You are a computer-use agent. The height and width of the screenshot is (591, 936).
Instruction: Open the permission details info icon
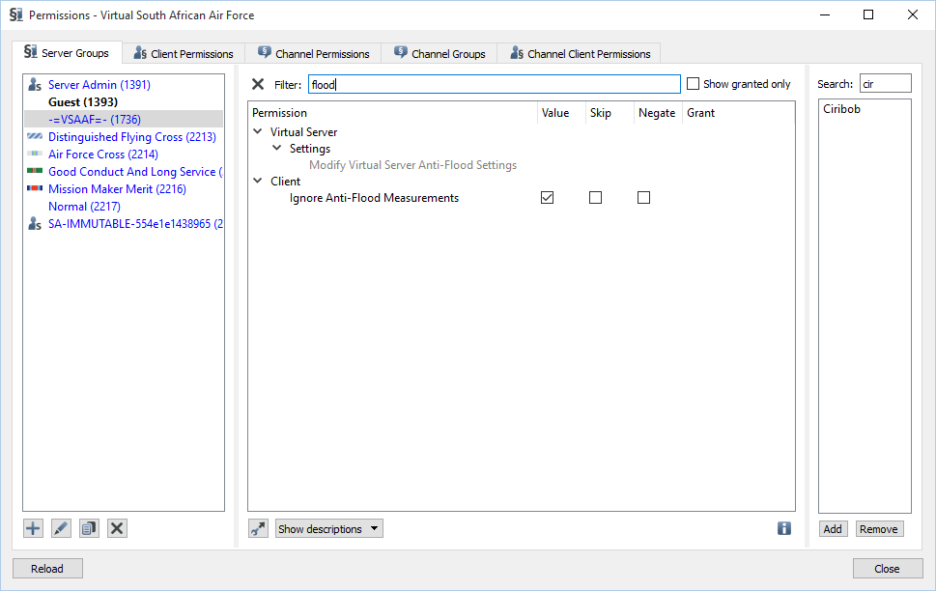(x=783, y=528)
